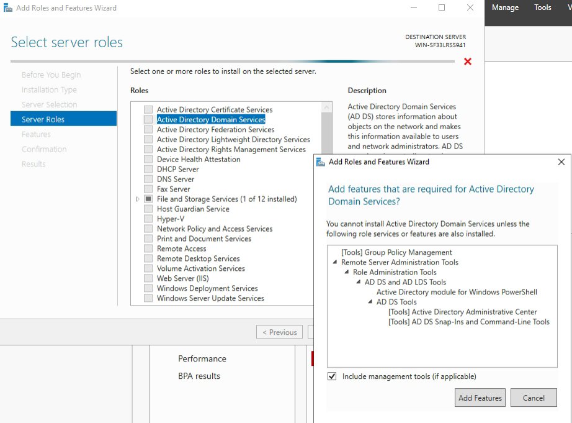Image resolution: width=572 pixels, height=423 pixels.
Task: Go to the Server Roles step
Action: [43, 119]
